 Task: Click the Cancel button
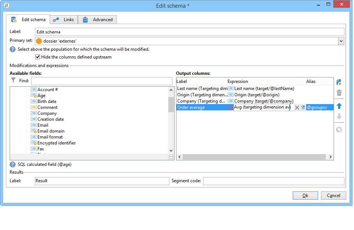click(x=334, y=196)
